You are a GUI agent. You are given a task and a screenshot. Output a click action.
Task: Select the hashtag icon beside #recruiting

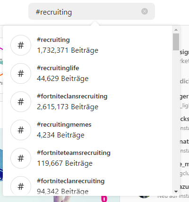[x=21, y=45]
